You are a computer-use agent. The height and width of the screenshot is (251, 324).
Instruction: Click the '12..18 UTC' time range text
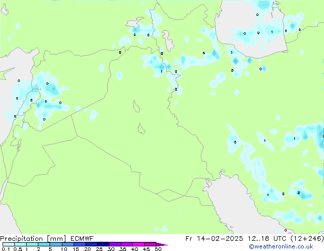[x=267, y=239]
